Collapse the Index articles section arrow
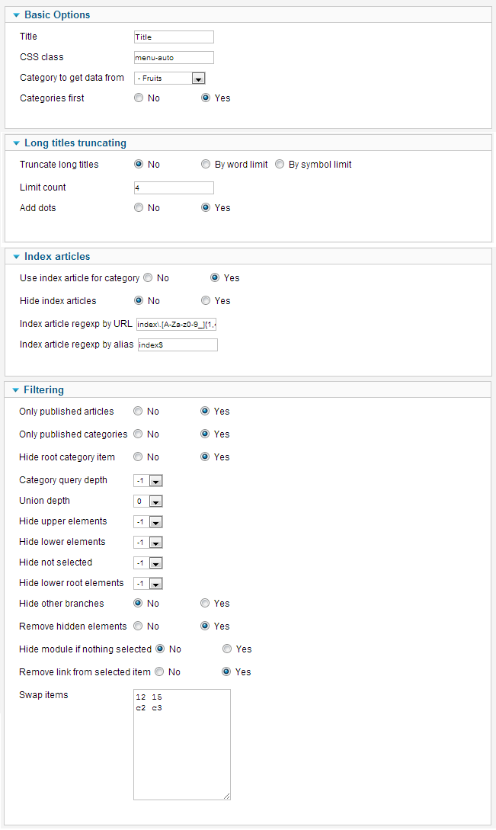The image size is (496, 830). coord(17,257)
